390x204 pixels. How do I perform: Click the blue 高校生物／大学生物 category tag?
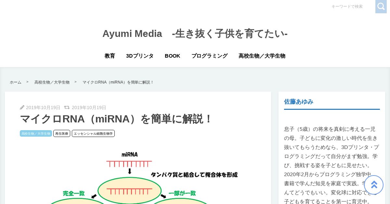click(x=36, y=133)
